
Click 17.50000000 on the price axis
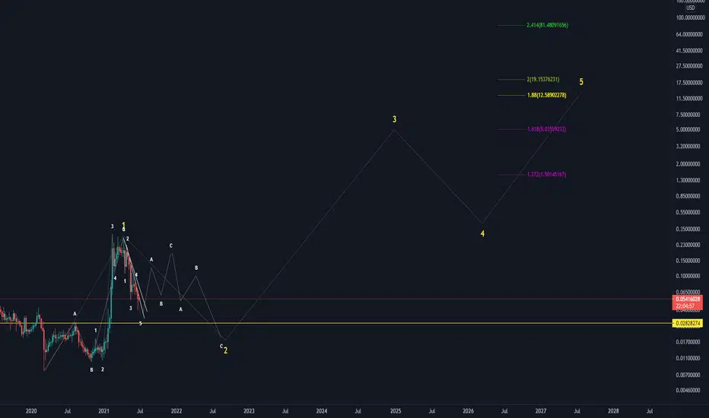click(x=690, y=83)
